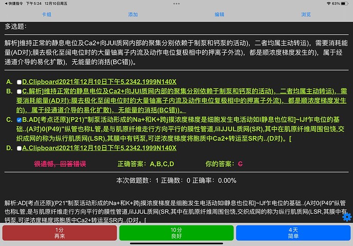Screen dimensions: 353x246
Task: Check option B checkbox
Action: coord(19,92)
